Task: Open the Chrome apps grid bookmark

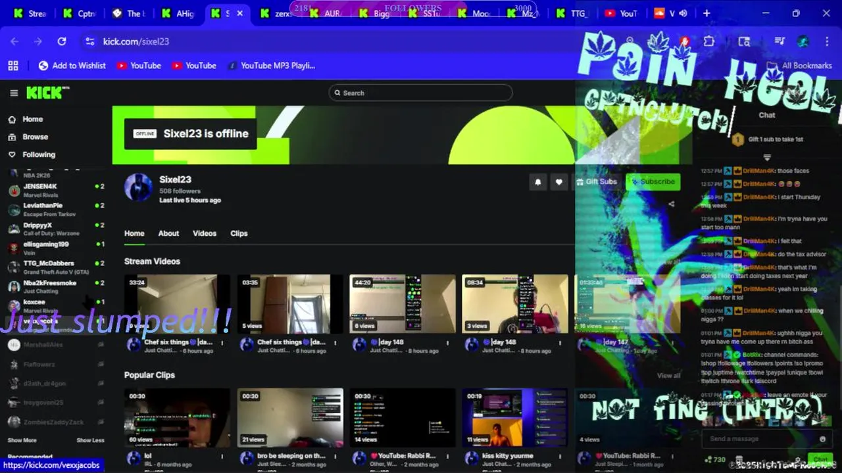Action: point(13,66)
